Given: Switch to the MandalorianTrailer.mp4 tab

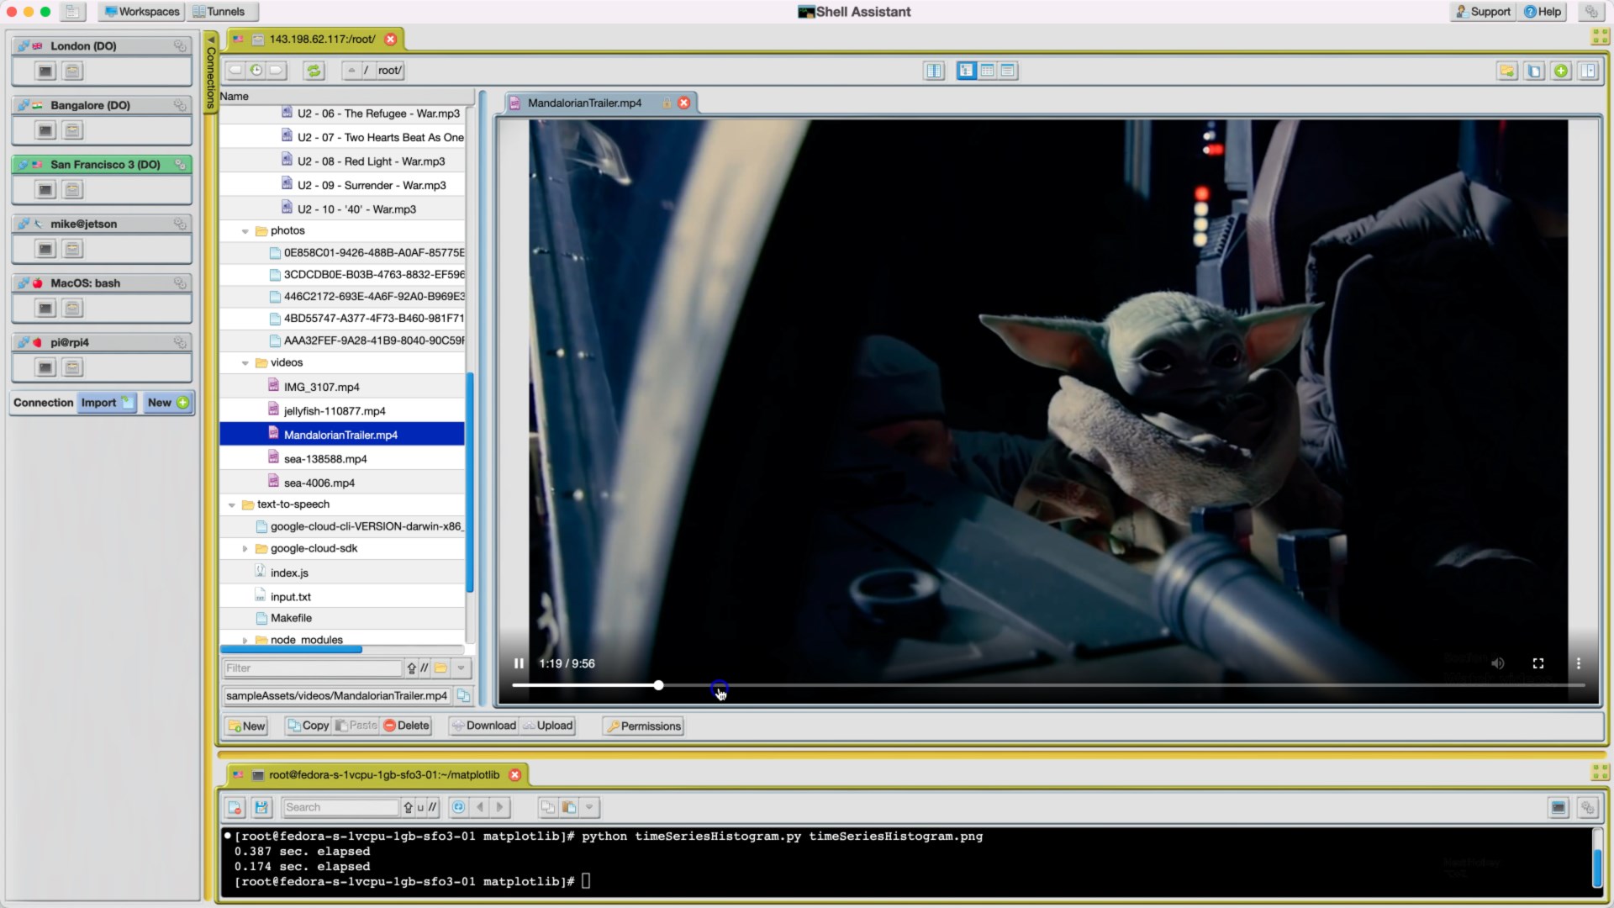Looking at the screenshot, I should 584,103.
